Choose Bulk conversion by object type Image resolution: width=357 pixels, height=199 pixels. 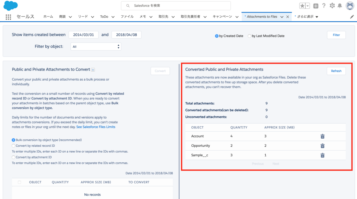14,140
